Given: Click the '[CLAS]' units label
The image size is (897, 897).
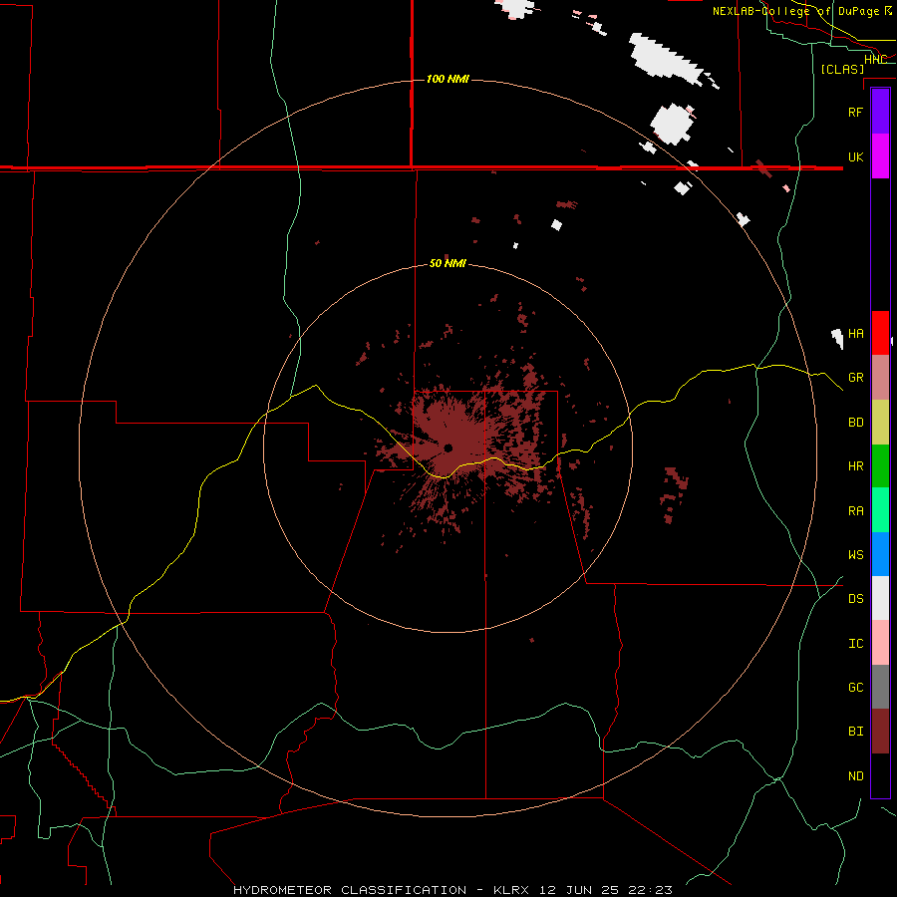Looking at the screenshot, I should pyautogui.click(x=842, y=69).
